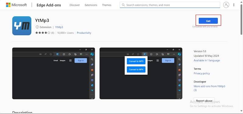
Task: Click Convert to MP4 in preview
Action: click(x=136, y=69)
